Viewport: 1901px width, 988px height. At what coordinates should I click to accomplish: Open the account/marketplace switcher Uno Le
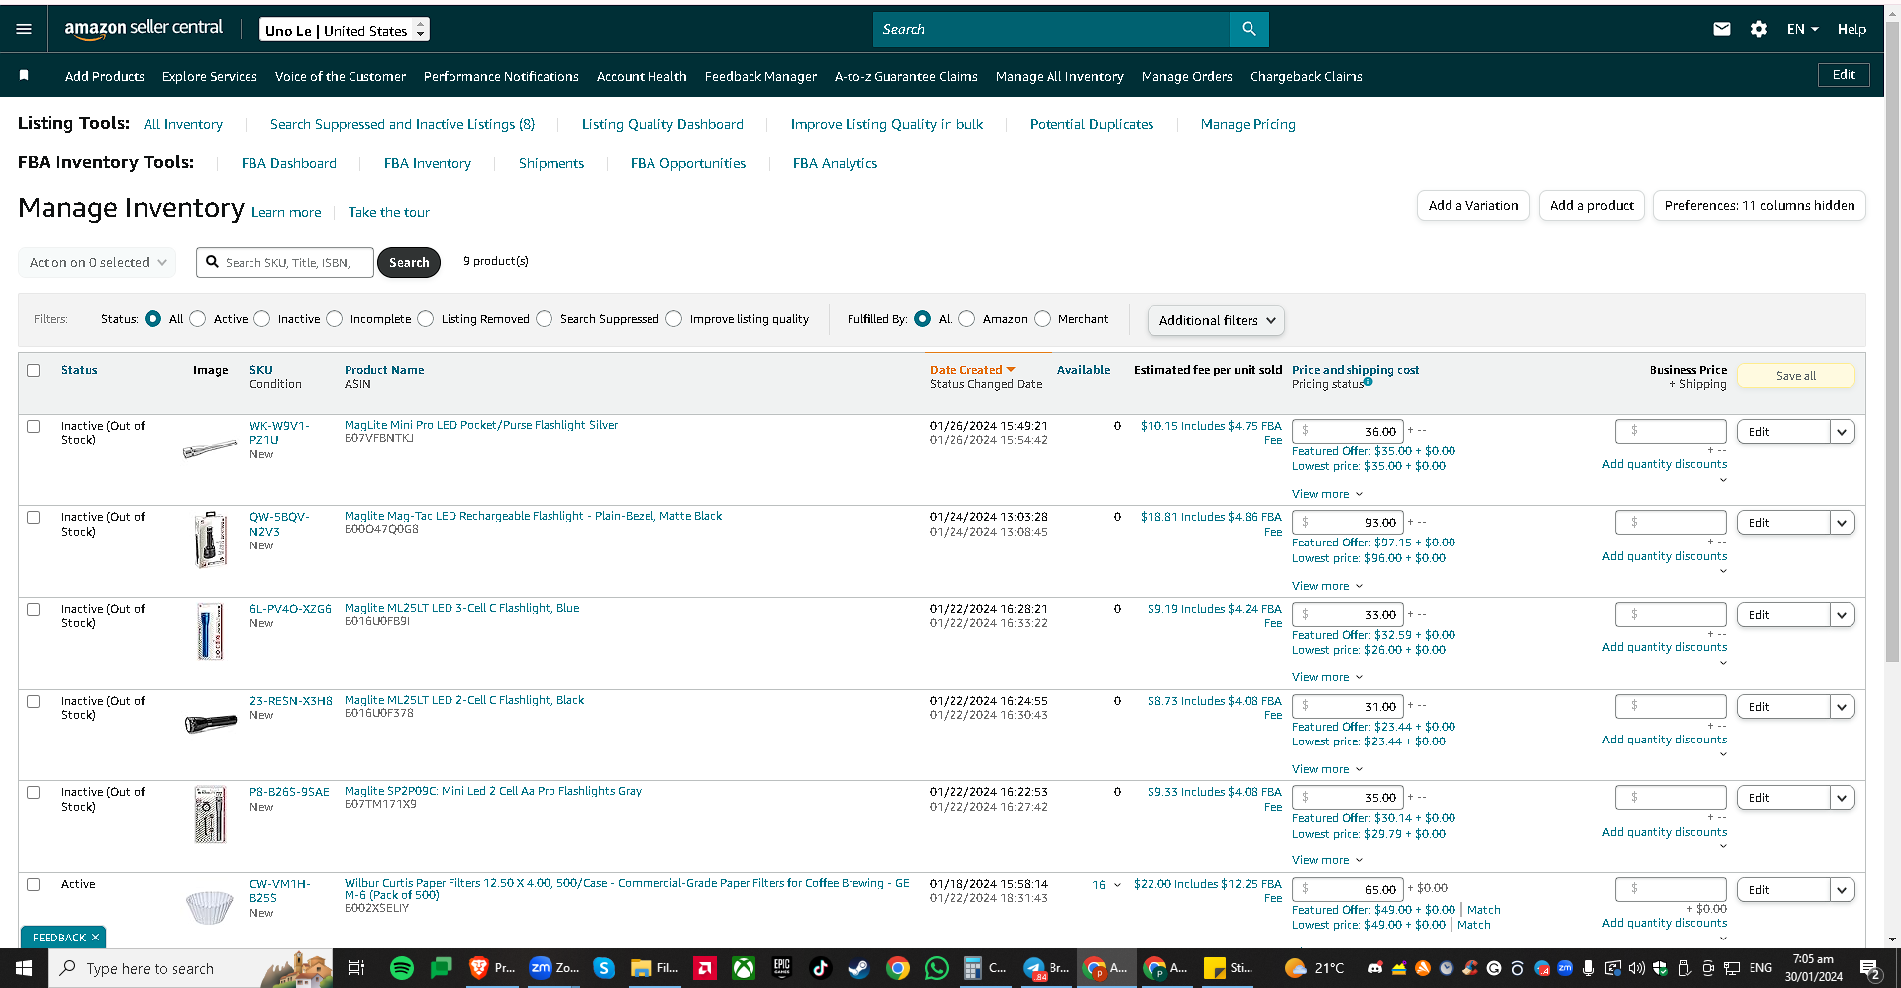(345, 30)
